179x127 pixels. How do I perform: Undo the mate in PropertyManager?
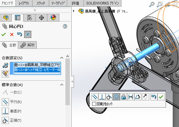point(19,34)
